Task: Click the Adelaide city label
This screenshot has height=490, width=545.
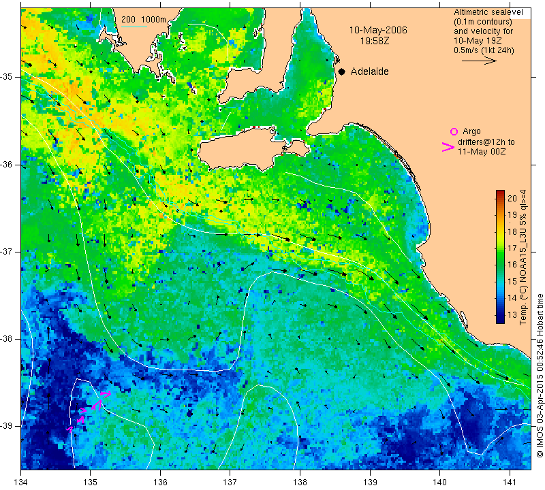Action: [x=369, y=71]
